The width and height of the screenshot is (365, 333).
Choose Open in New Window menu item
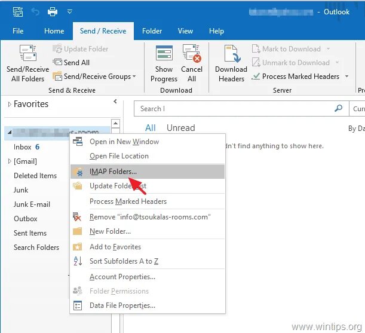coord(148,142)
